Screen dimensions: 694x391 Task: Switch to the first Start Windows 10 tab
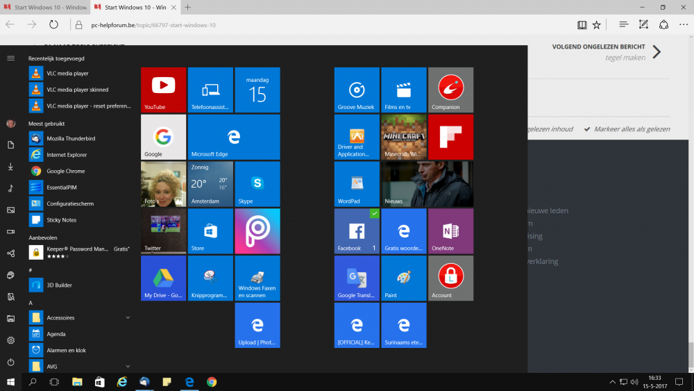[45, 7]
